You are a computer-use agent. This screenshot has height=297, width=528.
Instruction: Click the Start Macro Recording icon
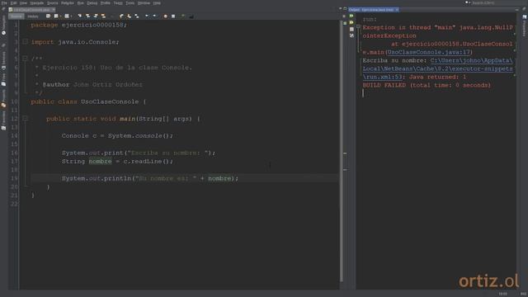click(x=165, y=16)
